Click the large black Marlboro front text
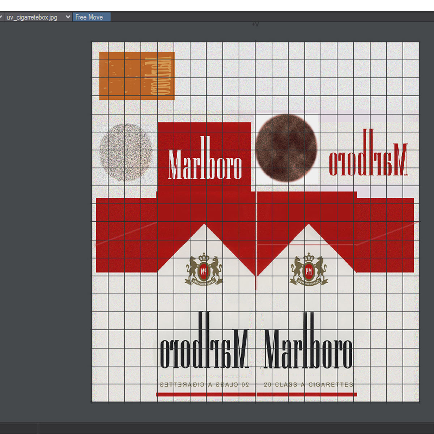 309,340
